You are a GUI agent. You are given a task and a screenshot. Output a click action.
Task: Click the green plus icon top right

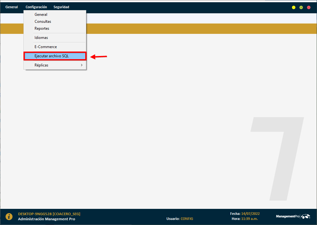click(301, 7)
